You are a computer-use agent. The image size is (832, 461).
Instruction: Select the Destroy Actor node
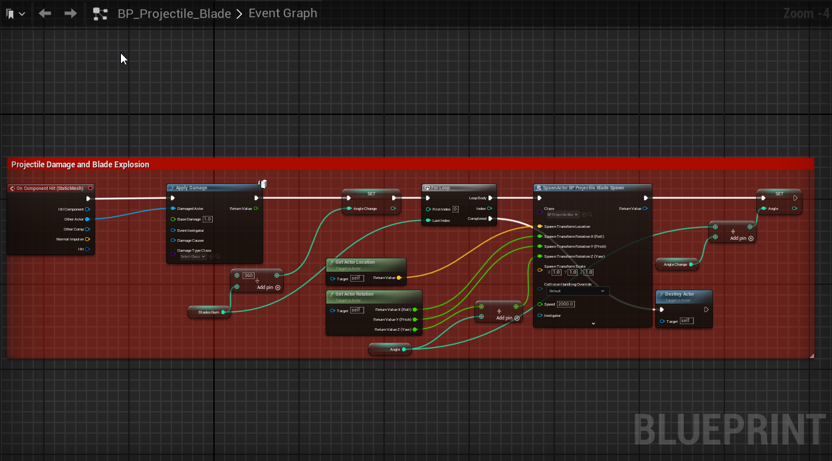[684, 309]
